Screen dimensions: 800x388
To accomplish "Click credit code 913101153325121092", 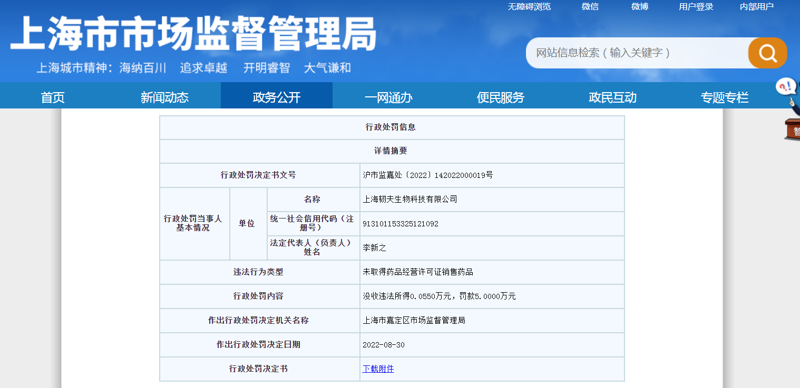I will [401, 224].
